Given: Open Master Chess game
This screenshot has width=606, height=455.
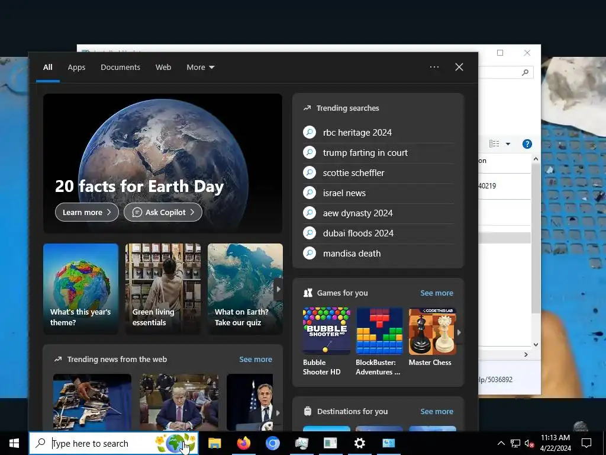Looking at the screenshot, I should tap(432, 337).
